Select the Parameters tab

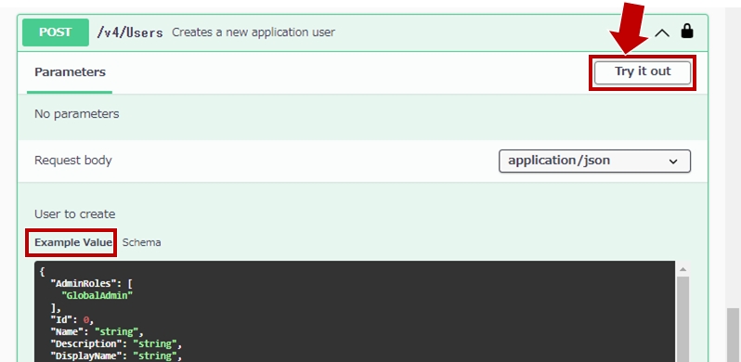click(x=70, y=72)
